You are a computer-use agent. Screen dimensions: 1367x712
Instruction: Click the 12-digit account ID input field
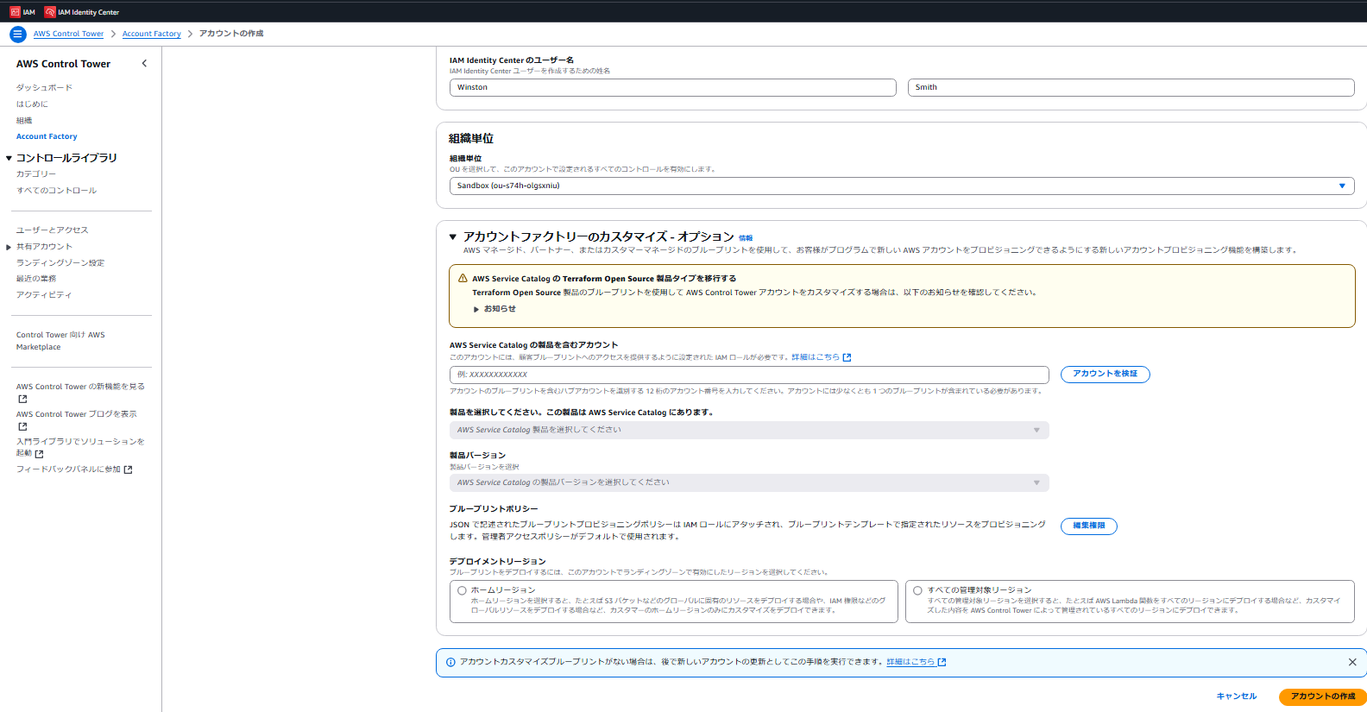tap(749, 375)
